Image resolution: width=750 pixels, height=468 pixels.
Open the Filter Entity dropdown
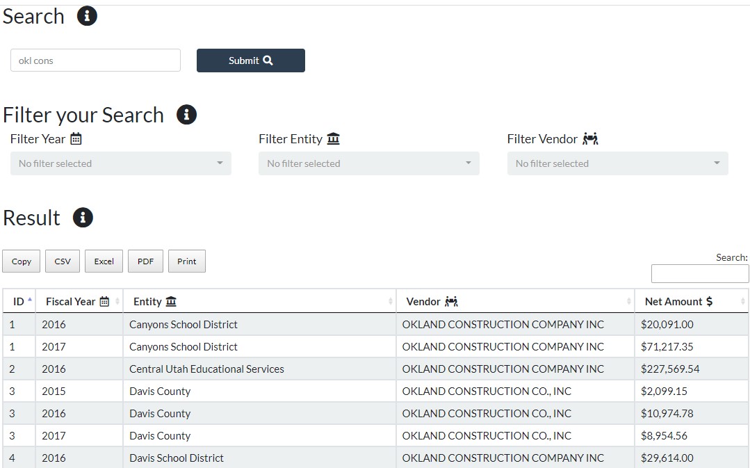pyautogui.click(x=369, y=163)
